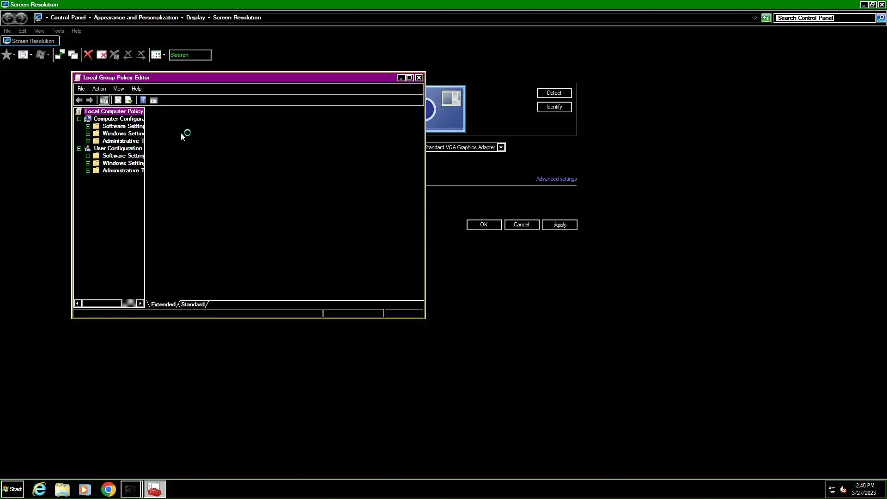
Task: Expand User Configuration Windows Settings folder
Action: pos(88,163)
